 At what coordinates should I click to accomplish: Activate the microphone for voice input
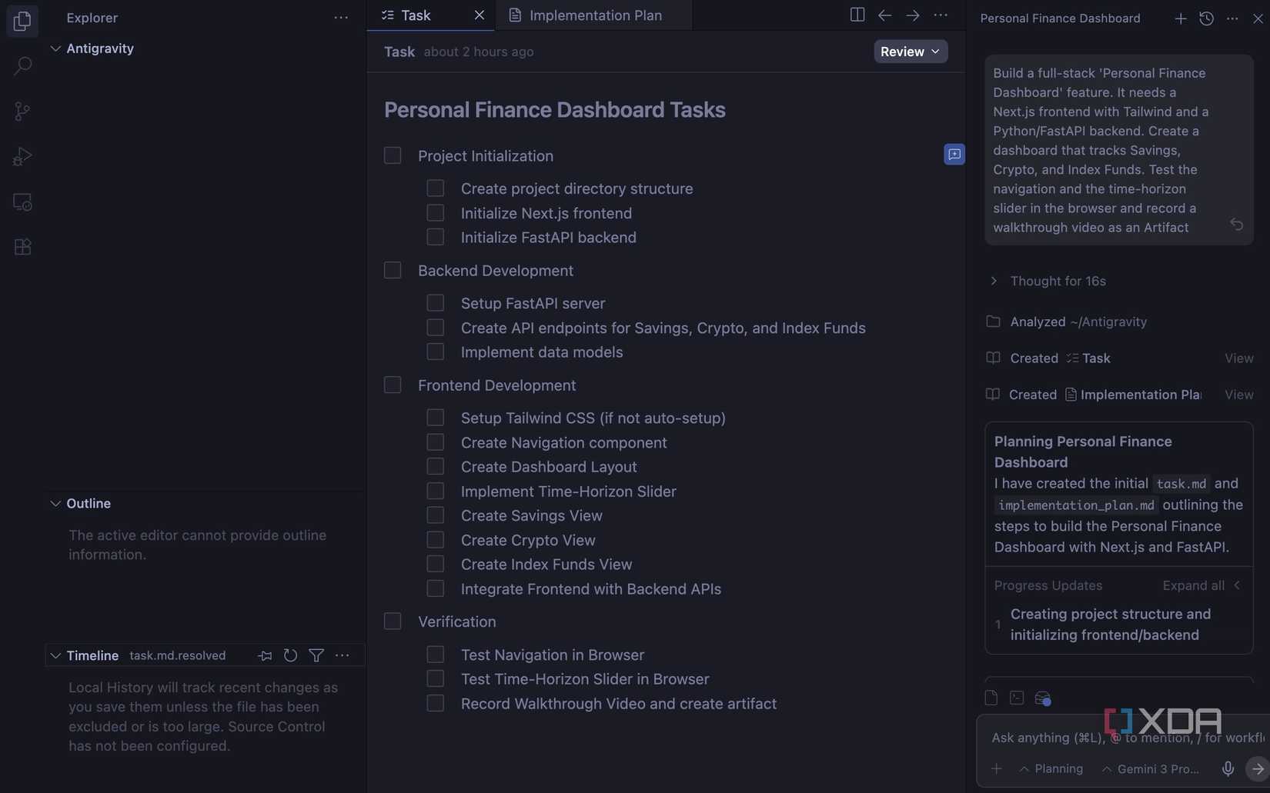point(1228,768)
